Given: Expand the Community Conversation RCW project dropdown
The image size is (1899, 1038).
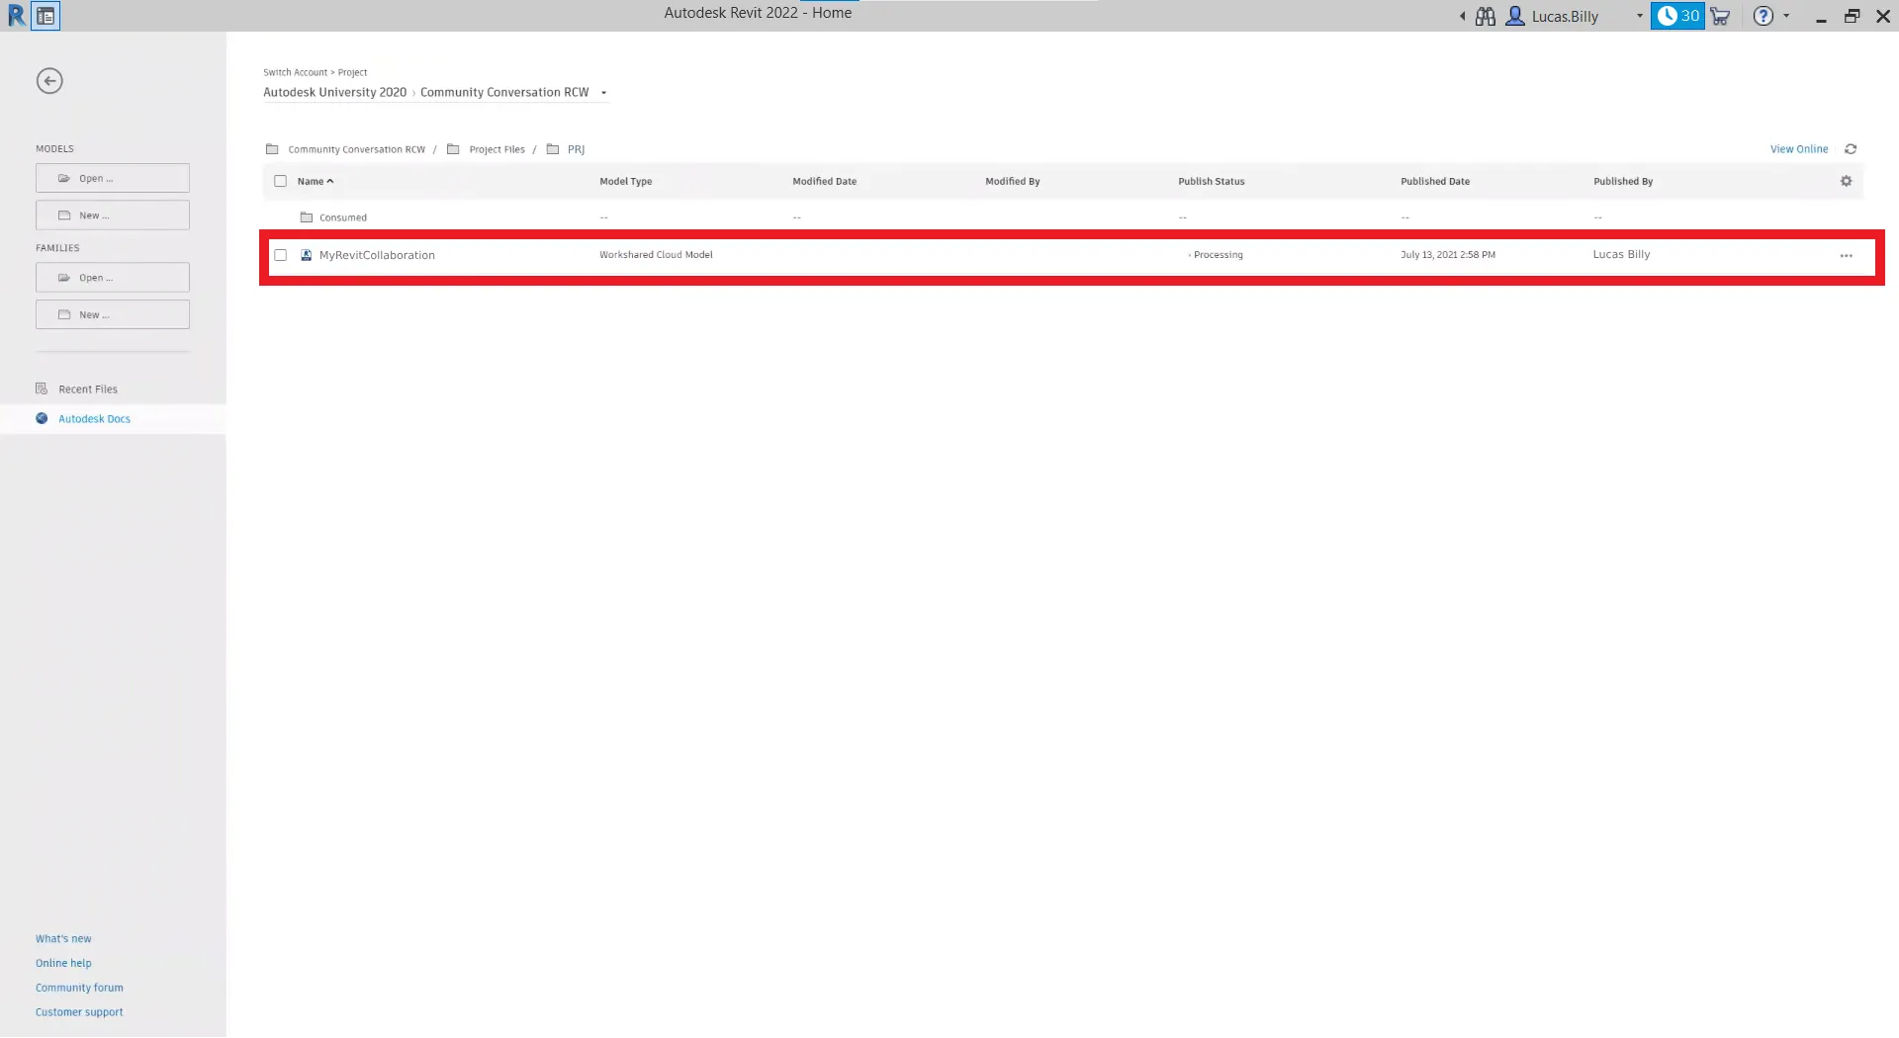Looking at the screenshot, I should coord(603,93).
